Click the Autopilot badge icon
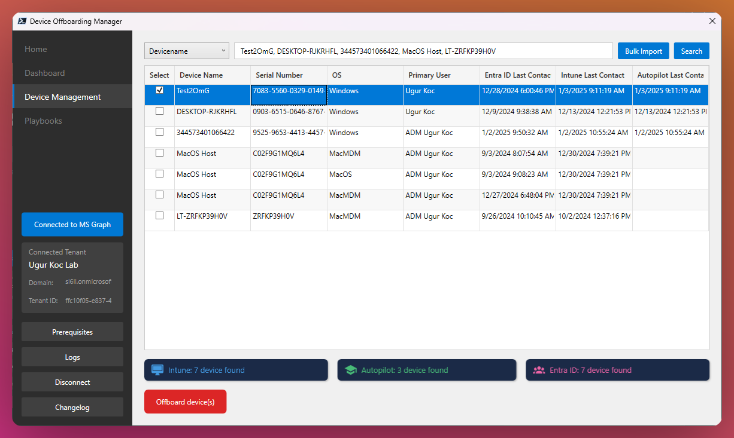 coord(350,369)
